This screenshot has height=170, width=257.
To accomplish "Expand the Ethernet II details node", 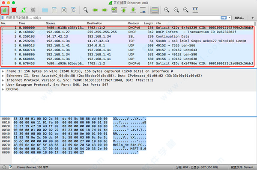I will tap(3, 76).
